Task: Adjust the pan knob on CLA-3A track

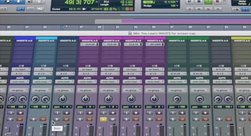Action: [109, 99]
